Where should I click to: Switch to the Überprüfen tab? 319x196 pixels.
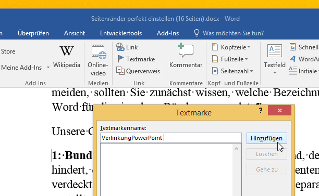click(33, 33)
